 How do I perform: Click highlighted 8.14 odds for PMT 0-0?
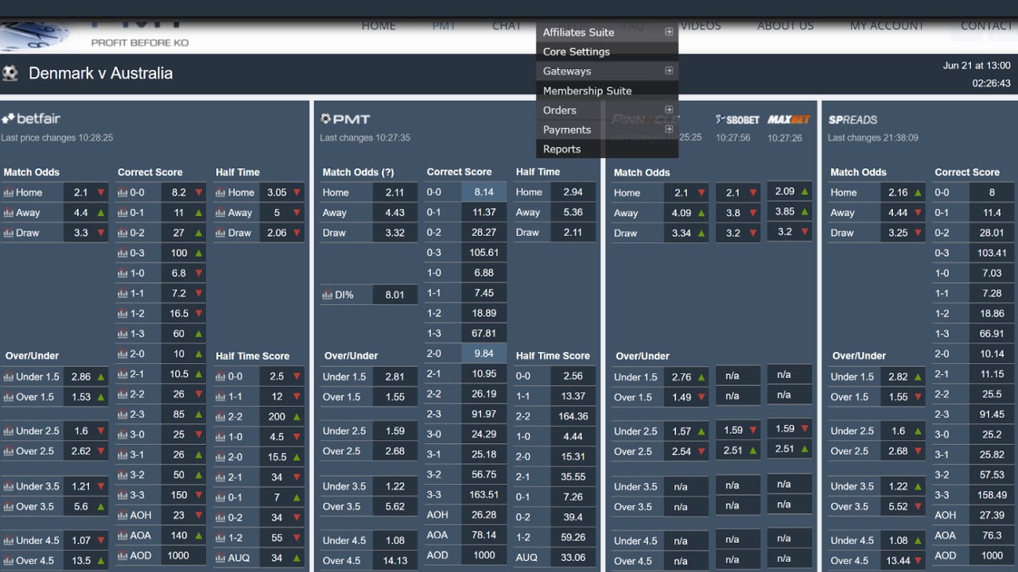[484, 192]
